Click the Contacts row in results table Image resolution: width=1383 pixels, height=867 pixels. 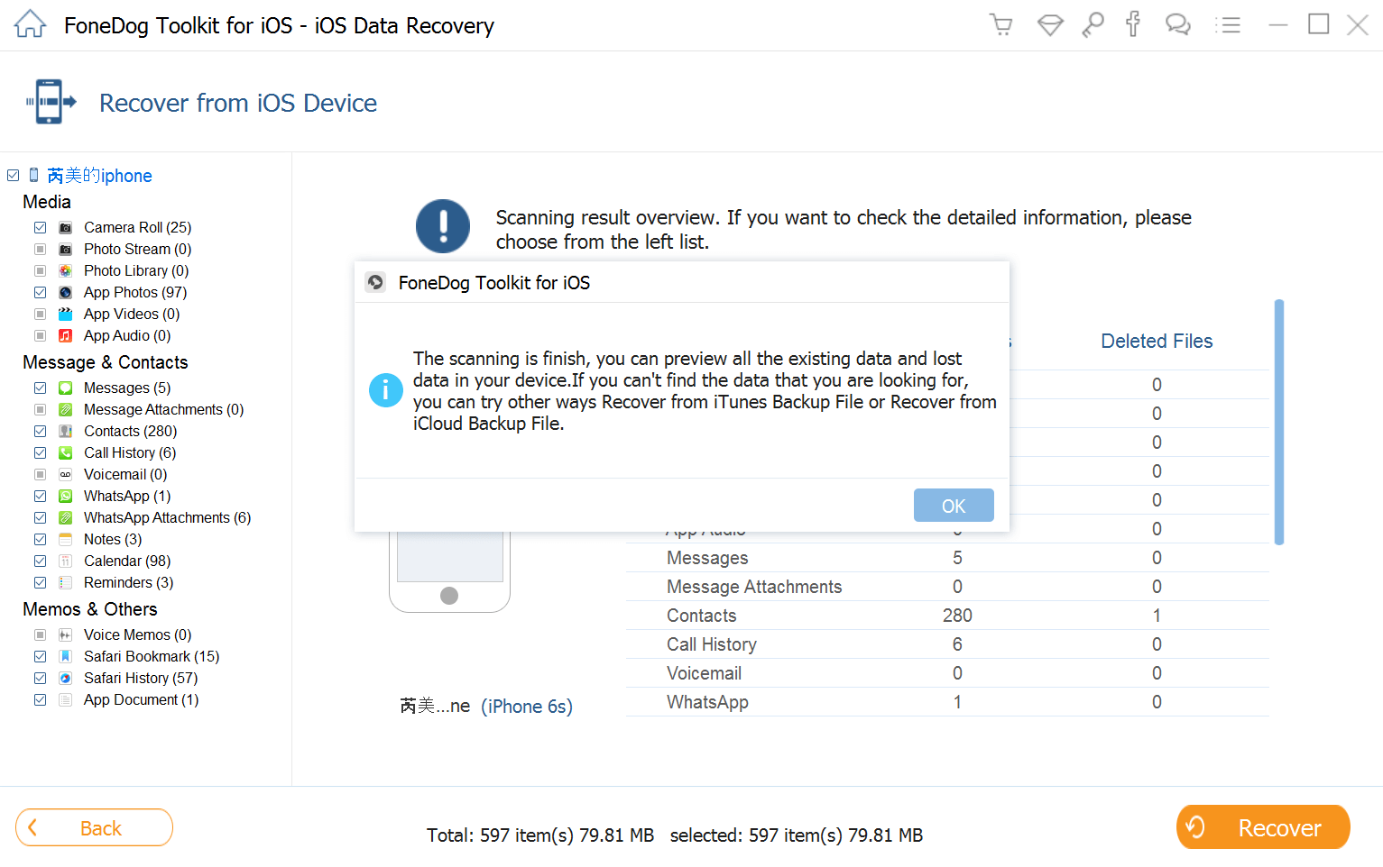947,616
